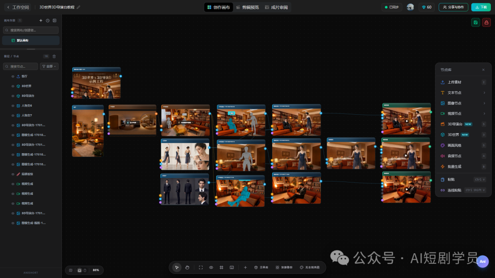The image size is (495, 278).
Task: Toggle the eye preview in bottom toolbar
Action: [211, 267]
